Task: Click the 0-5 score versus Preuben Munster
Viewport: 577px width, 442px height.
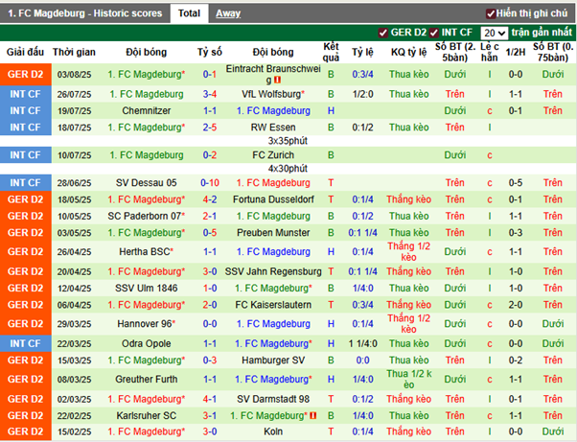Action: (x=210, y=233)
